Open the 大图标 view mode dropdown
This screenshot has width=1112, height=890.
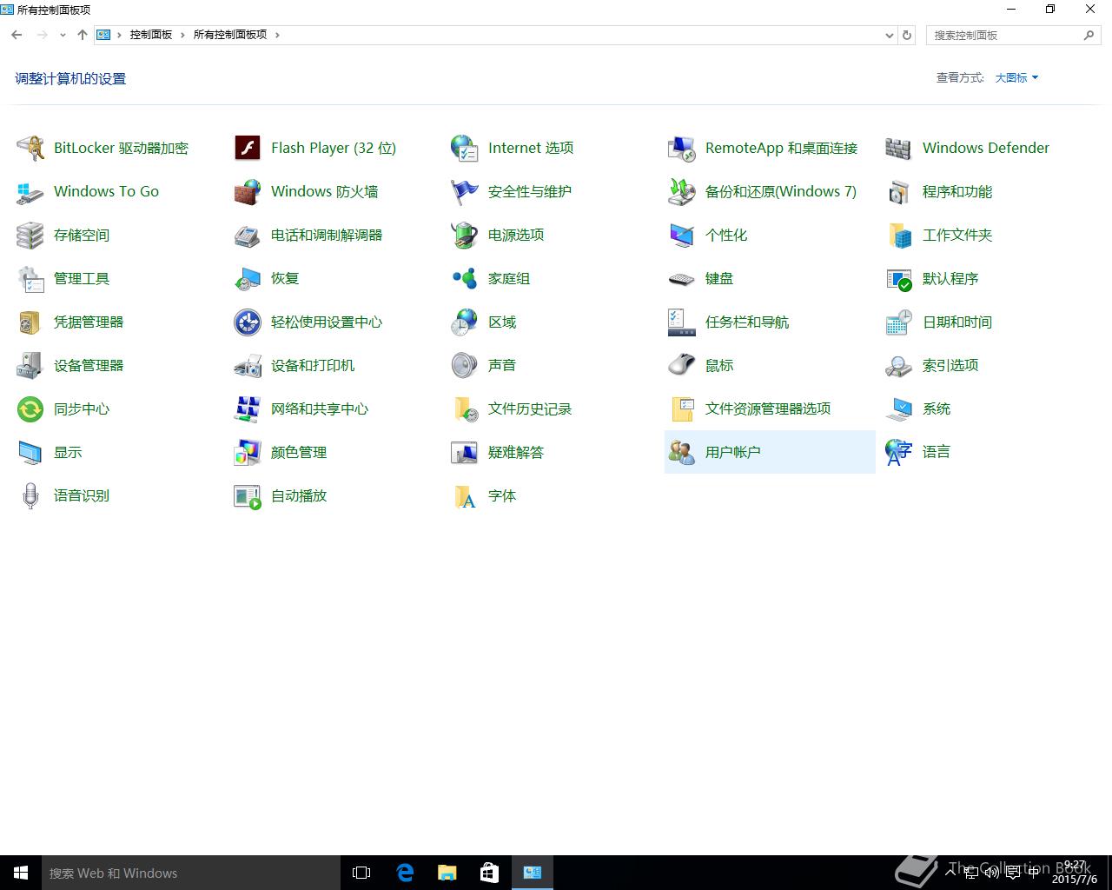coord(1016,77)
